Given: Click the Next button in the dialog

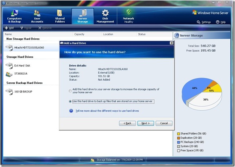Looking at the screenshot, I should click(146, 123).
